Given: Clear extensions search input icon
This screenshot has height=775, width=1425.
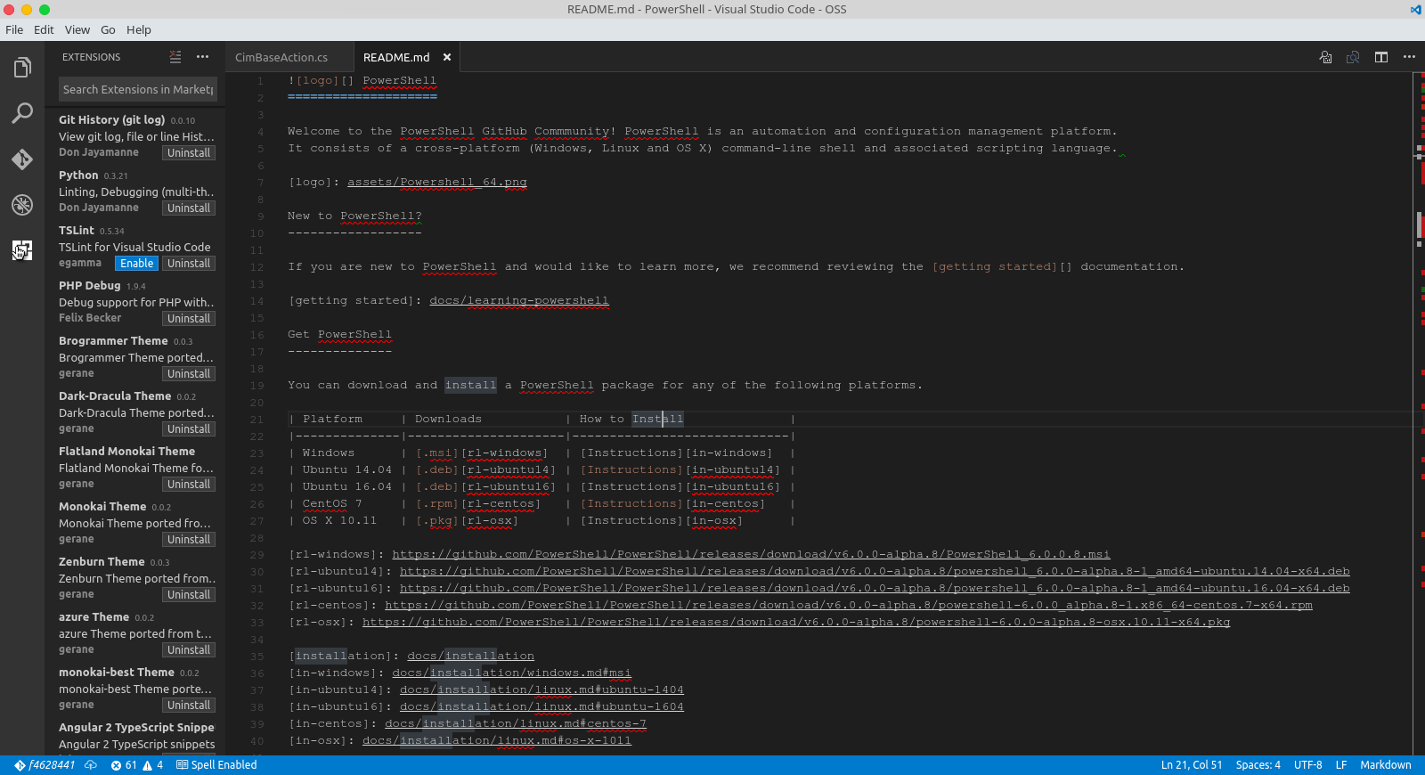Looking at the screenshot, I should point(175,57).
